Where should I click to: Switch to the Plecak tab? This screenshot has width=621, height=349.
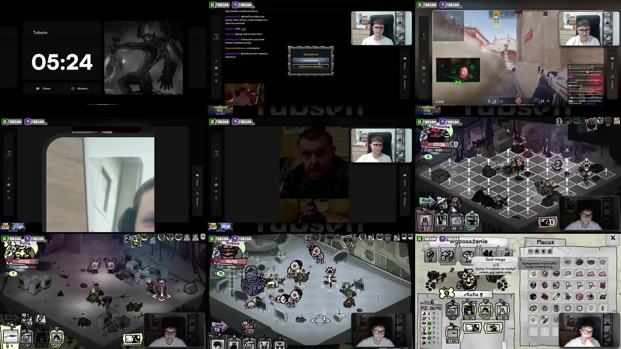(545, 242)
